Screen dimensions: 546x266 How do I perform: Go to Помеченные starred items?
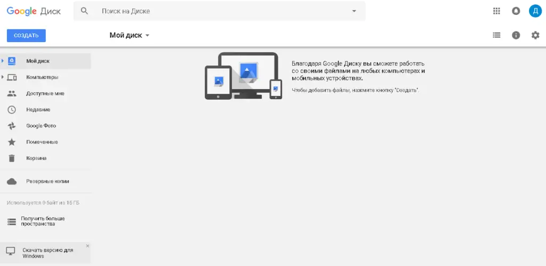[42, 142]
